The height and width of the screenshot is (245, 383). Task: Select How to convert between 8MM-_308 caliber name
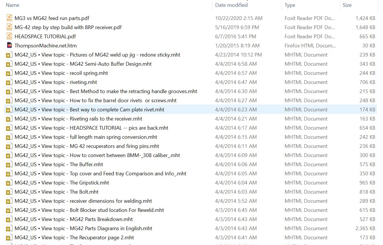point(97,155)
